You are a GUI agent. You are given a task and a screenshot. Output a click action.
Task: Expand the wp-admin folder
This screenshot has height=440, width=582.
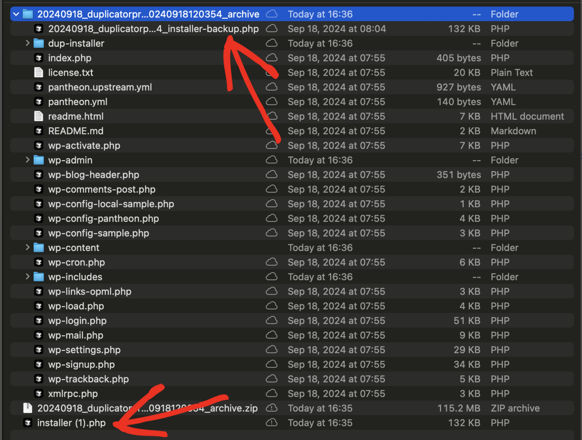coord(27,160)
